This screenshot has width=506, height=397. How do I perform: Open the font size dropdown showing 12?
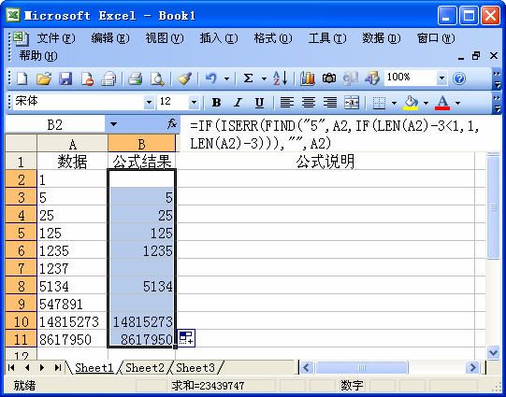coord(194,103)
